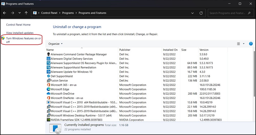This screenshot has height=135, width=256.
Task: Click Turn Windows features on or off
Action: (x=23, y=40)
